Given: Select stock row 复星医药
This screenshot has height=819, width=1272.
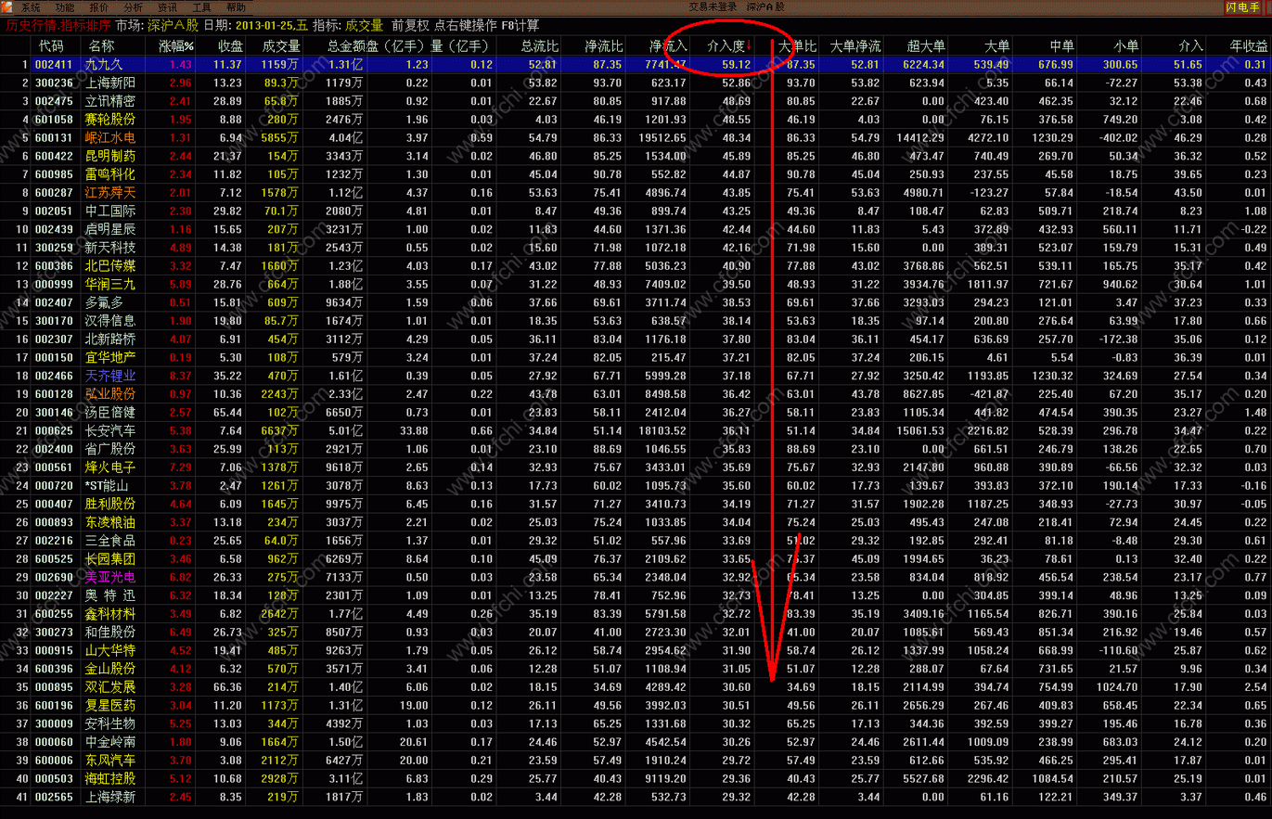Looking at the screenshot, I should tap(636, 705).
